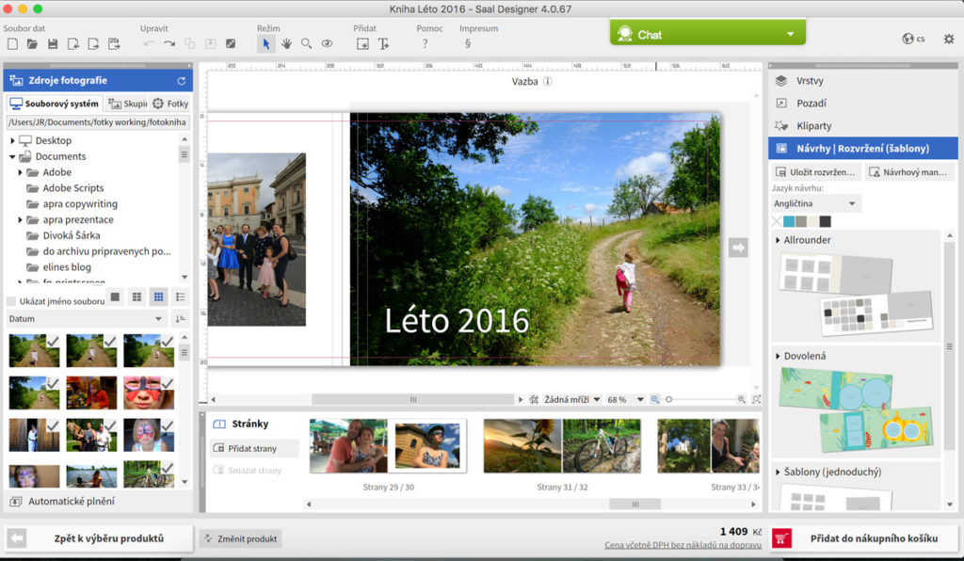
Task: Refresh the Zdroje fotografie panel
Action: click(x=182, y=82)
